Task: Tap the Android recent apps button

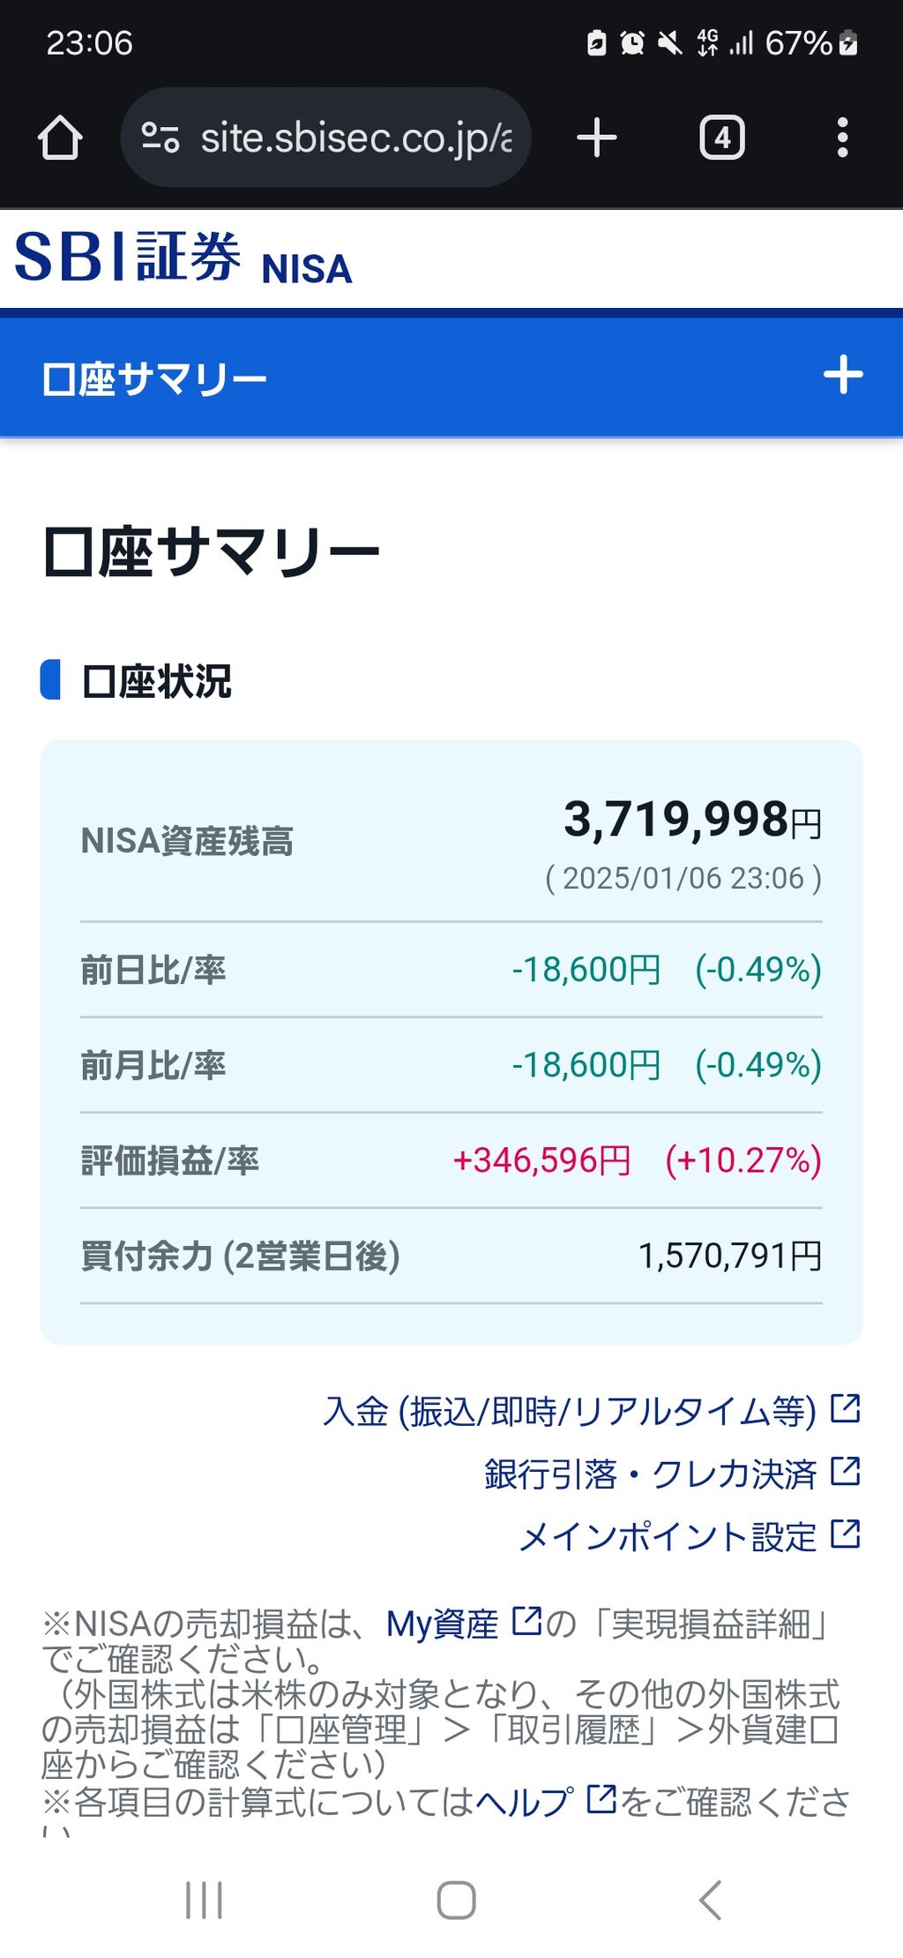Action: [x=204, y=1899]
